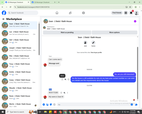Screen dimensions: 142x114
Task: Click the browser address bar URL
Action: (33, 7)
